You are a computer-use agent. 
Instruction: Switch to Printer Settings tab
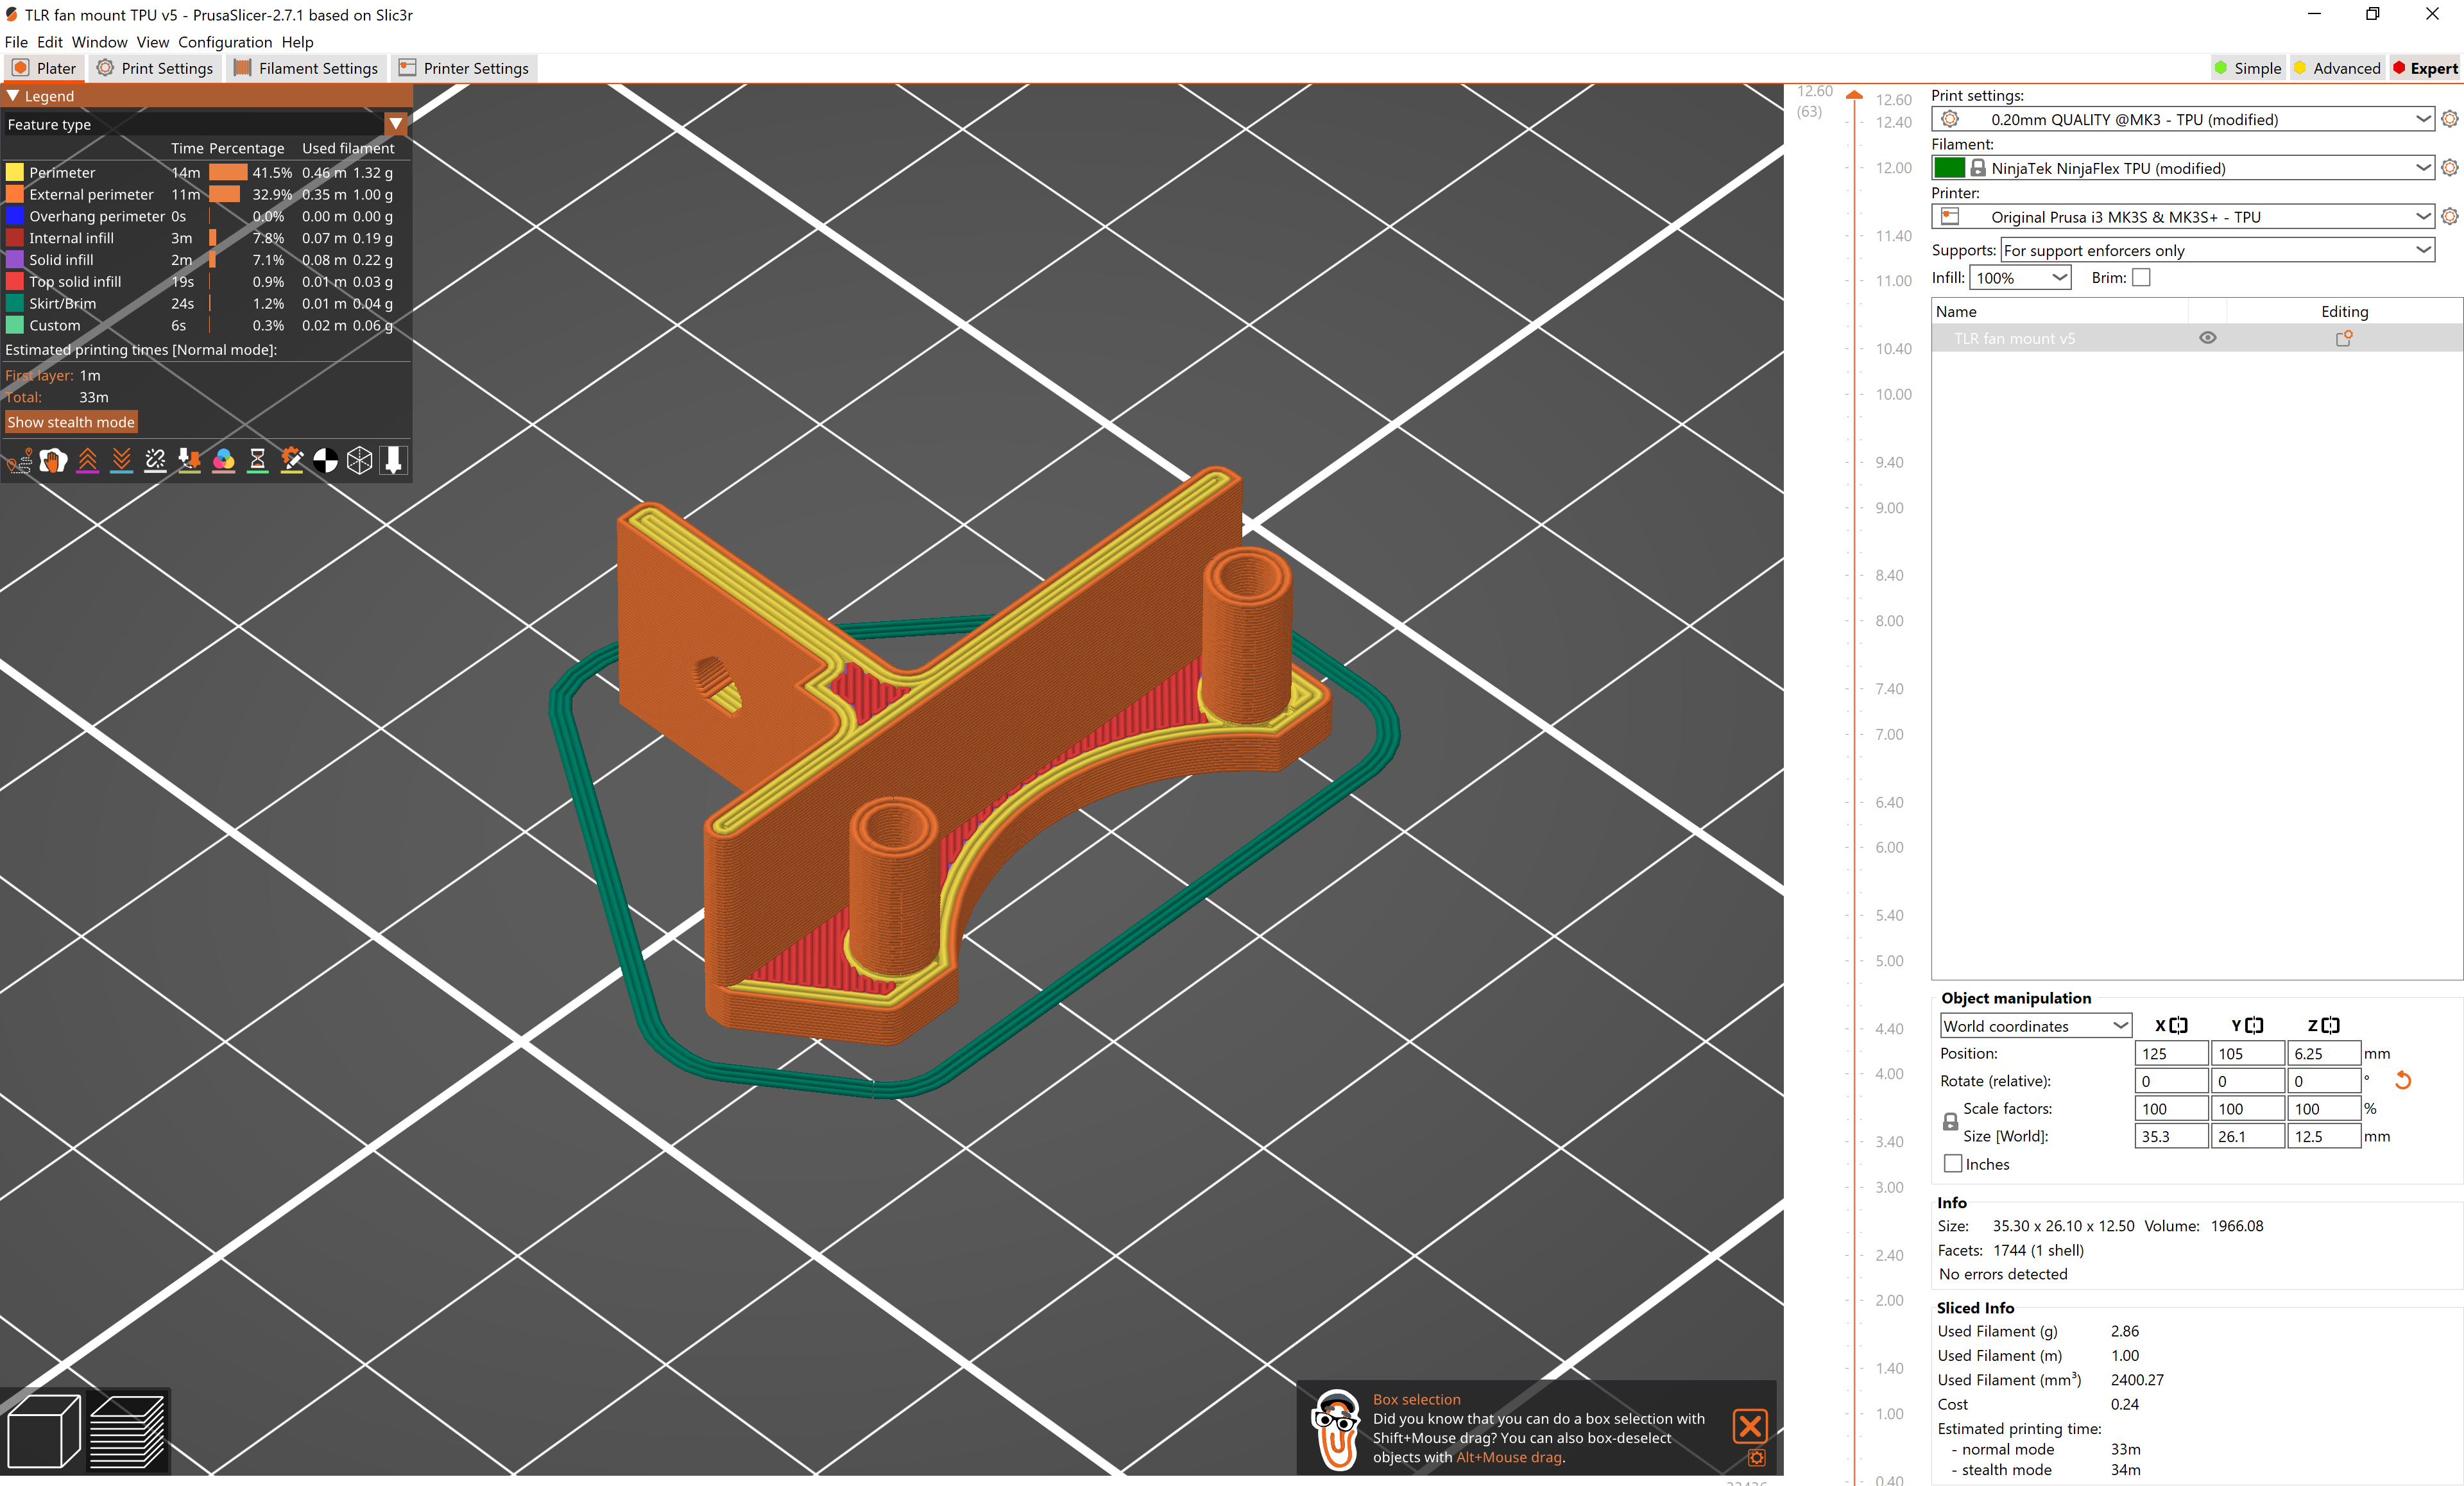463,68
